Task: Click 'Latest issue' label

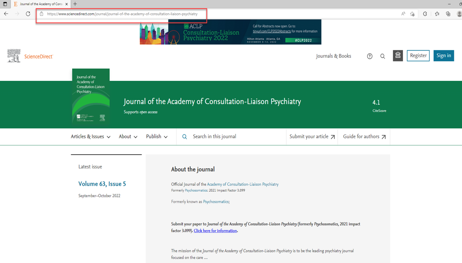Action: (90, 167)
